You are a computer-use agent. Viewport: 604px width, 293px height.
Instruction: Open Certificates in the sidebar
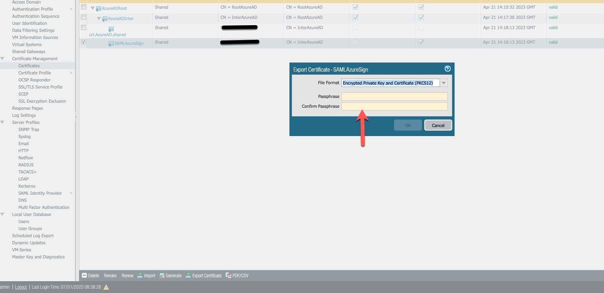tap(29, 66)
